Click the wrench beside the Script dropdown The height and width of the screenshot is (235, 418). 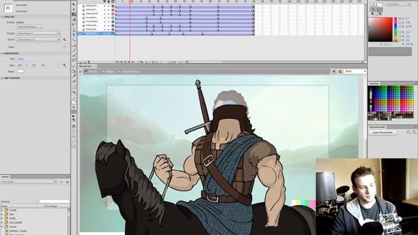pos(64,39)
